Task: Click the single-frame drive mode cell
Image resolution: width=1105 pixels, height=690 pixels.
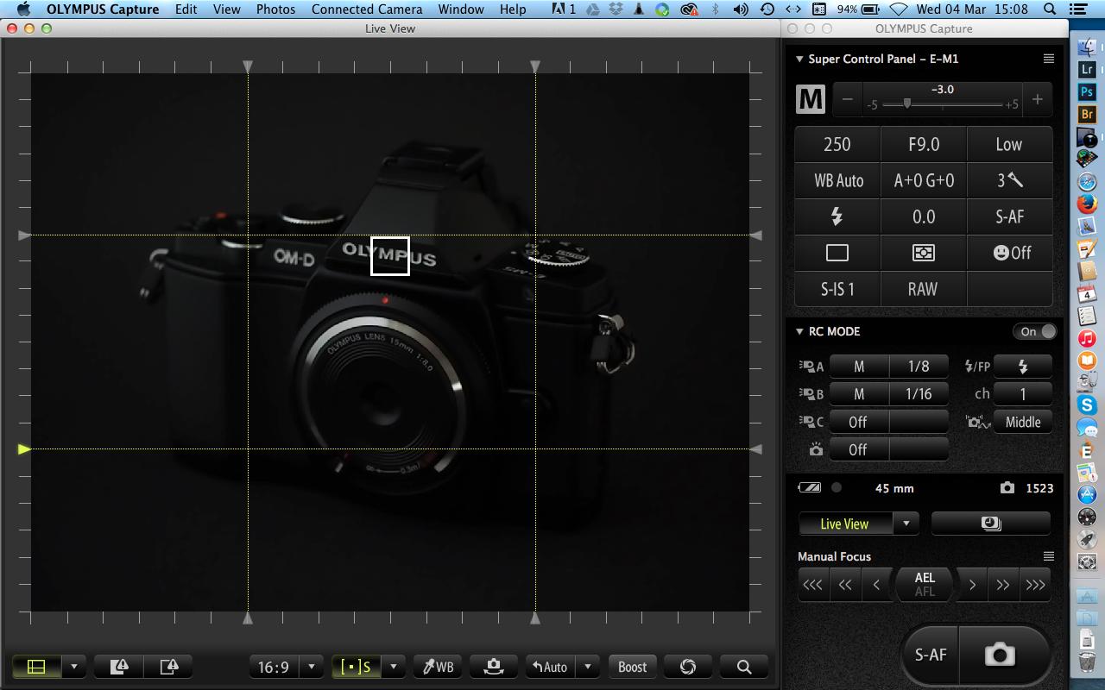Action: 837,253
